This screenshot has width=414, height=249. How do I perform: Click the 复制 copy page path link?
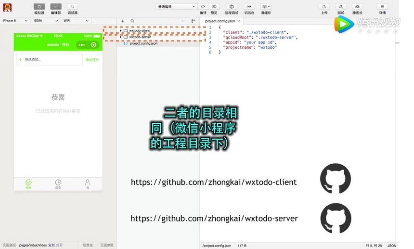pyautogui.click(x=51, y=245)
